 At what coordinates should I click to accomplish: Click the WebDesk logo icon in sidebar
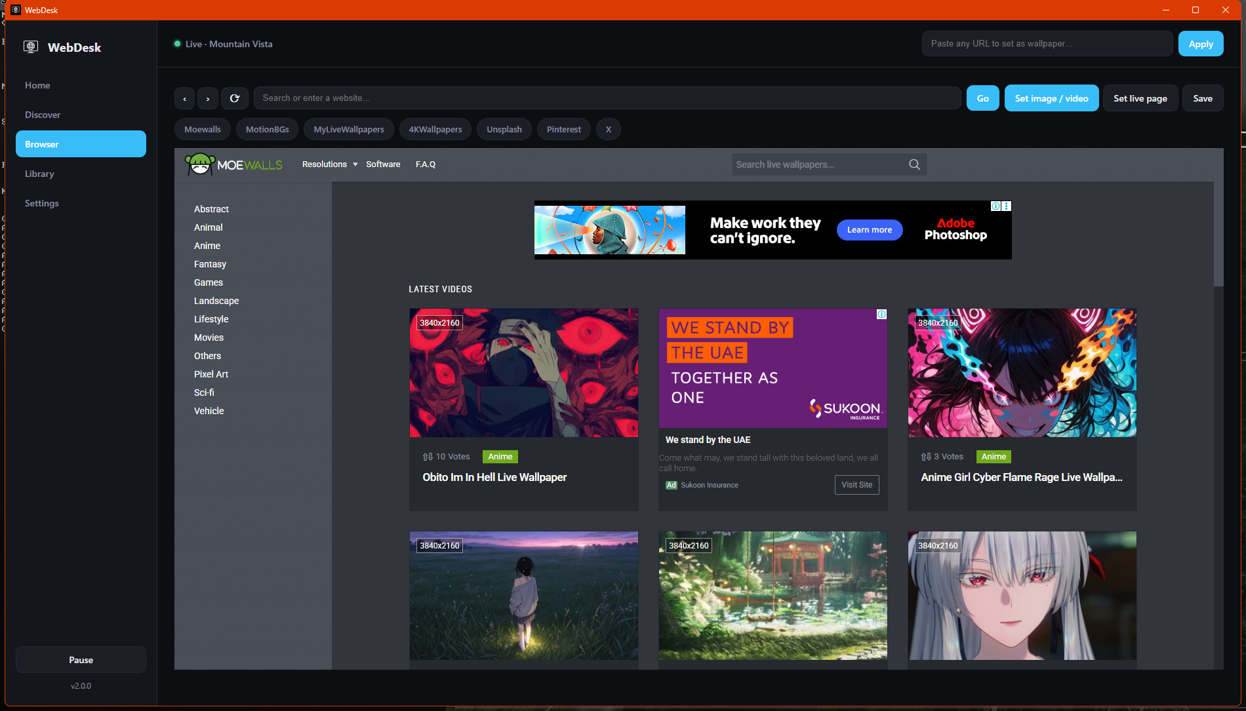[x=31, y=47]
